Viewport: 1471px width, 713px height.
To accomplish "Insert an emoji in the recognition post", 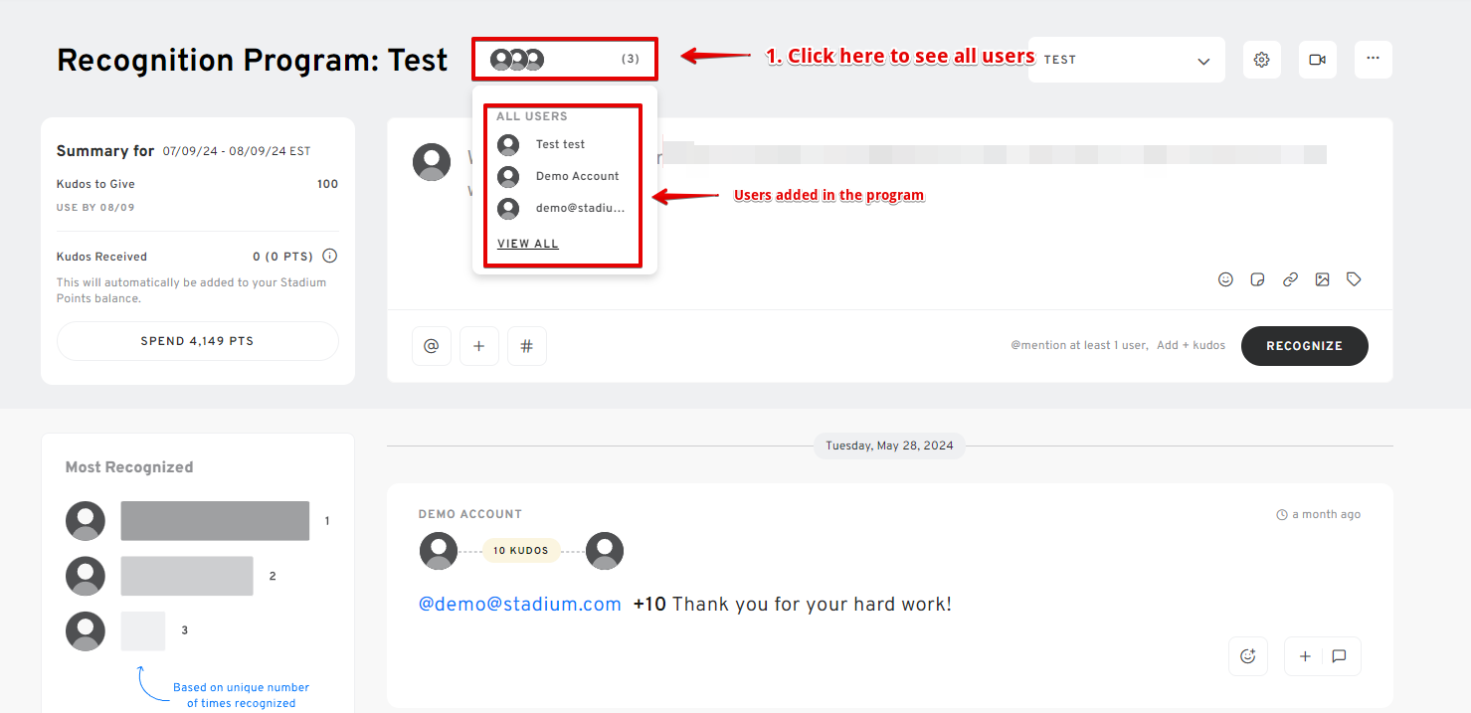I will 1225,279.
